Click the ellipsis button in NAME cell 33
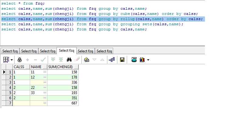 click(x=45, y=93)
